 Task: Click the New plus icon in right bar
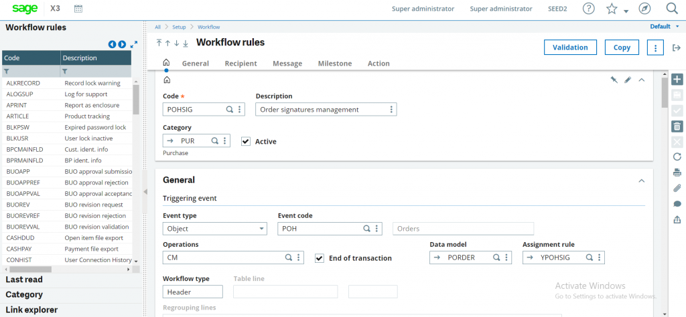677,80
